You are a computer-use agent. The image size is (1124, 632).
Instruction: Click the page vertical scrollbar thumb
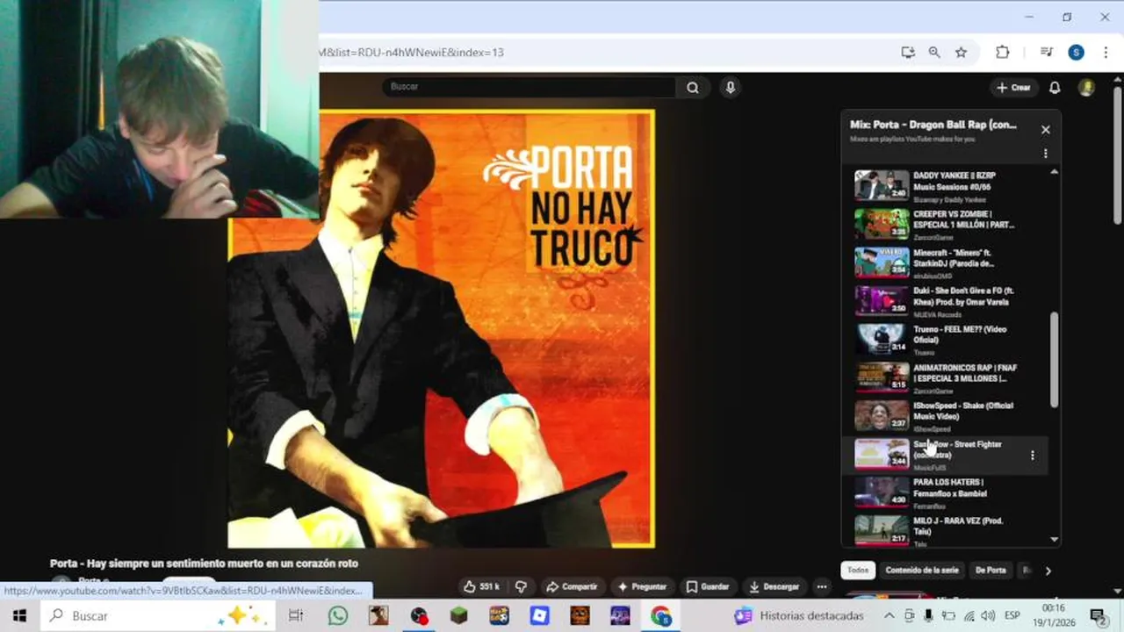pos(1117,154)
